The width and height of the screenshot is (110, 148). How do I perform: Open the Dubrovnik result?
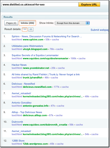coord(17,122)
